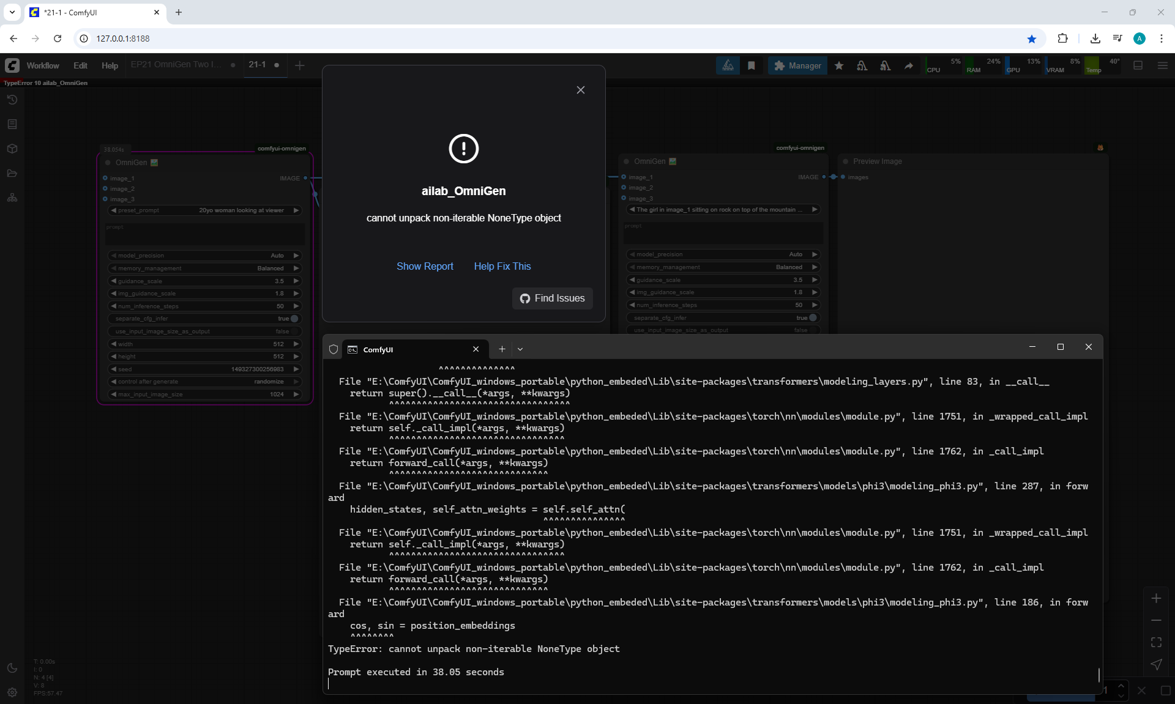Toggle the dark theme moon icon
The height and width of the screenshot is (704, 1175).
[x=12, y=668]
